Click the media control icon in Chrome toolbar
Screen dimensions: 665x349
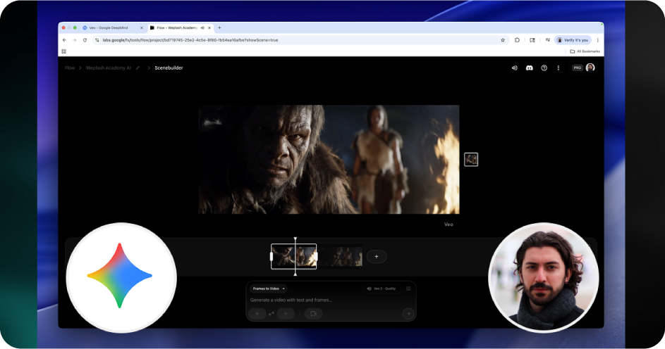(547, 40)
